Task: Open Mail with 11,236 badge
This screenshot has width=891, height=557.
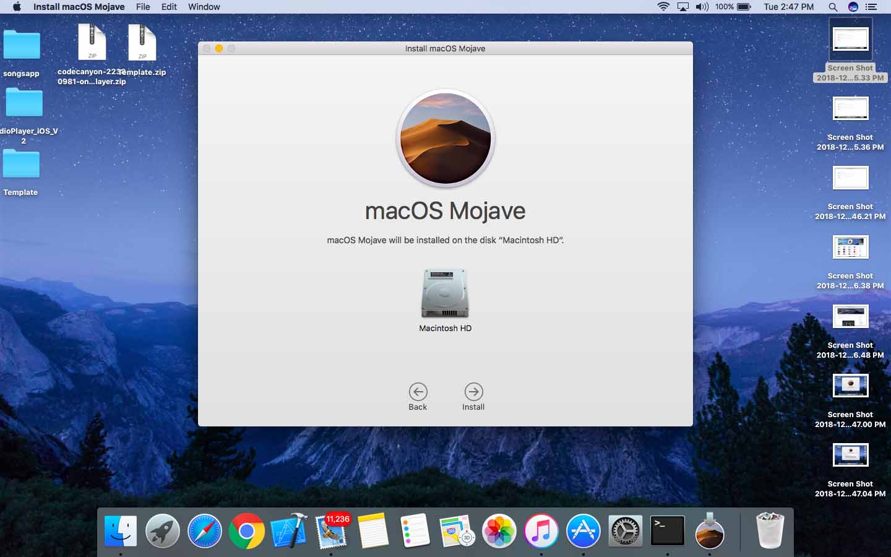Action: tap(331, 531)
